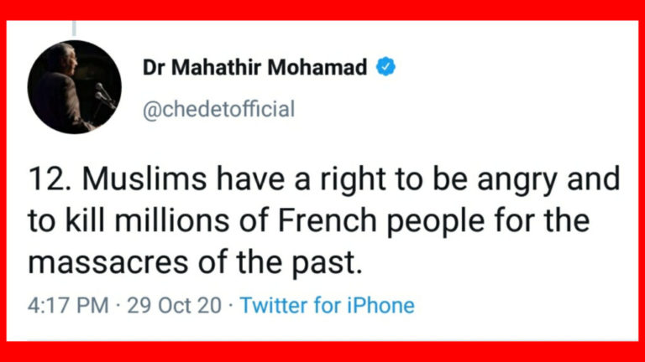Open Dr Mahathir Mohamad's profile picture

coord(75,86)
